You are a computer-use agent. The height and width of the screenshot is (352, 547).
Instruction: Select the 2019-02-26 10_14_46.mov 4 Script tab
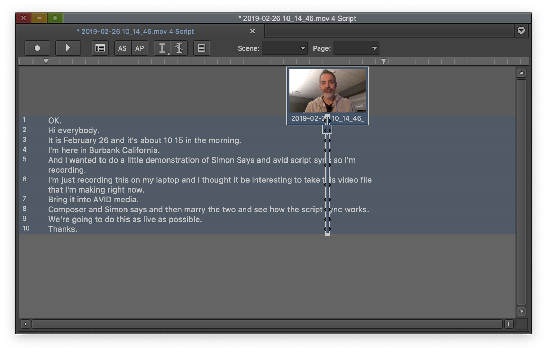(135, 31)
